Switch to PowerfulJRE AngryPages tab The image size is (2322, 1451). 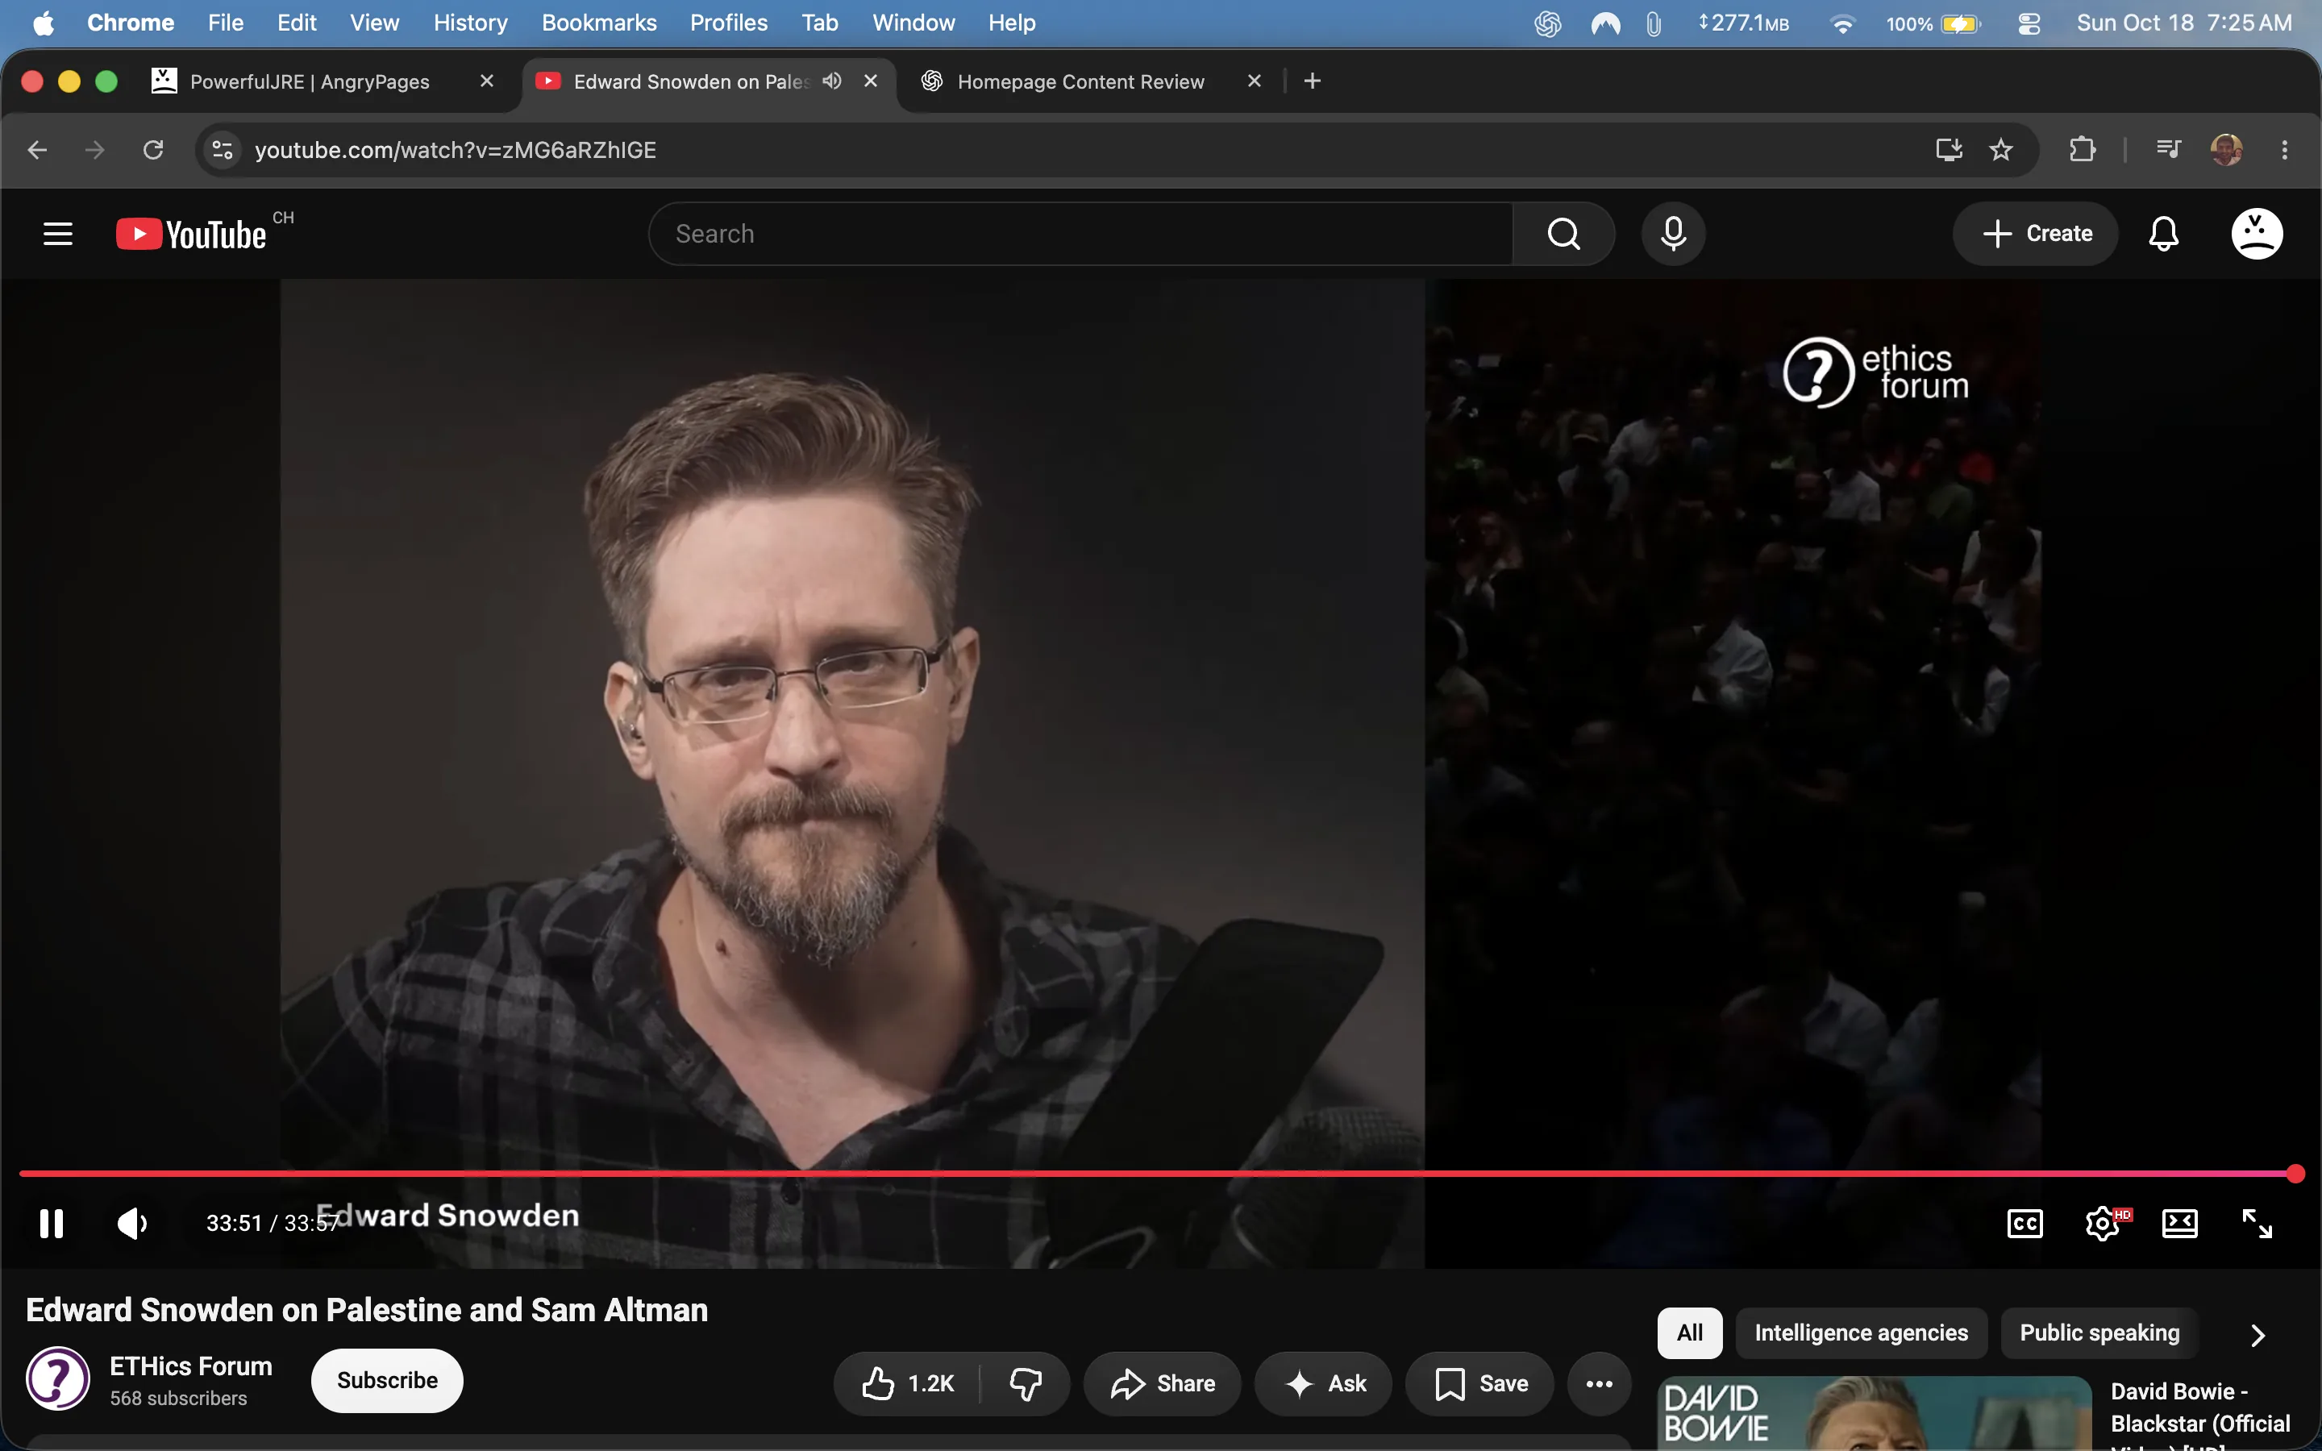309,81
